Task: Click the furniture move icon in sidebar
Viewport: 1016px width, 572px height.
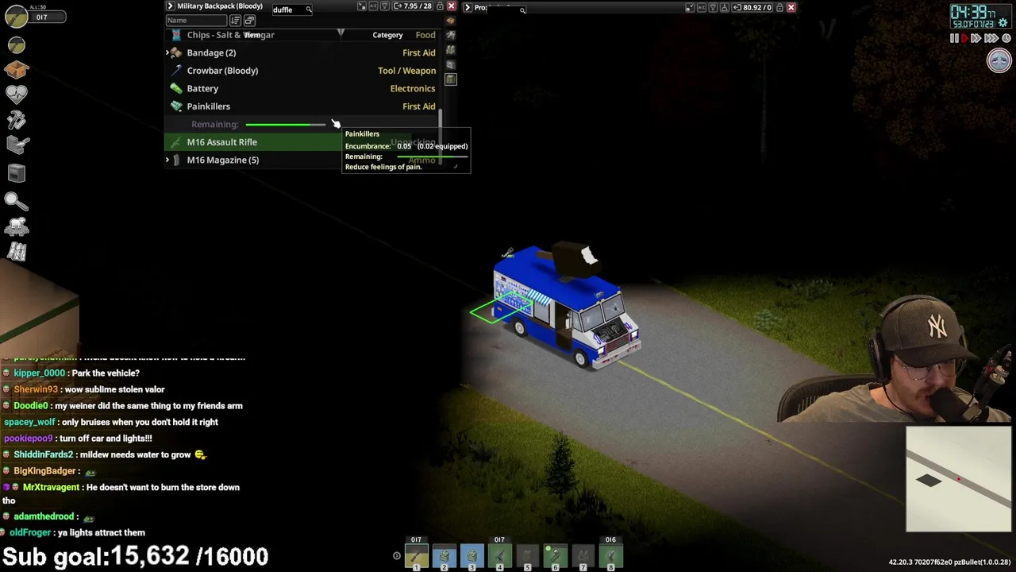Action: pyautogui.click(x=17, y=172)
